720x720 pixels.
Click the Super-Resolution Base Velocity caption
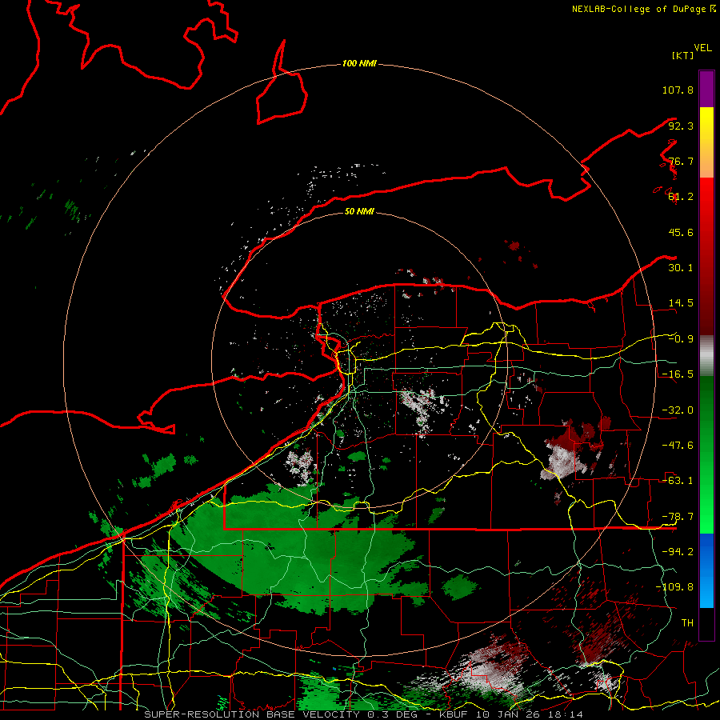click(364, 714)
